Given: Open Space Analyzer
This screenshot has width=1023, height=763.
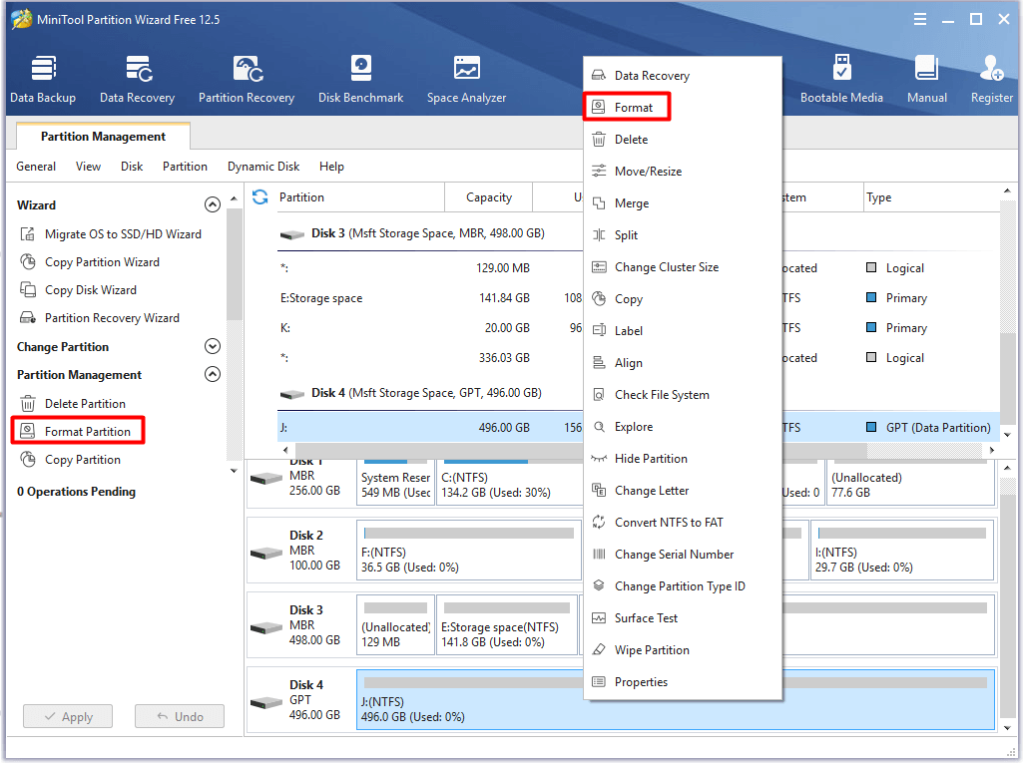Looking at the screenshot, I should click(x=466, y=80).
